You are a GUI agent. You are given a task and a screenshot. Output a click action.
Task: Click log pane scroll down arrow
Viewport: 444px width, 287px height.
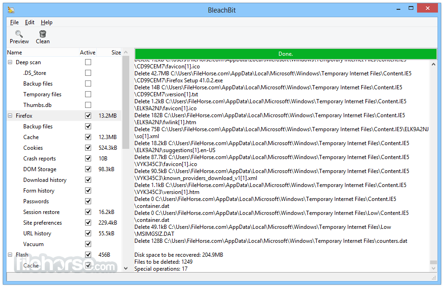pyautogui.click(x=433, y=268)
